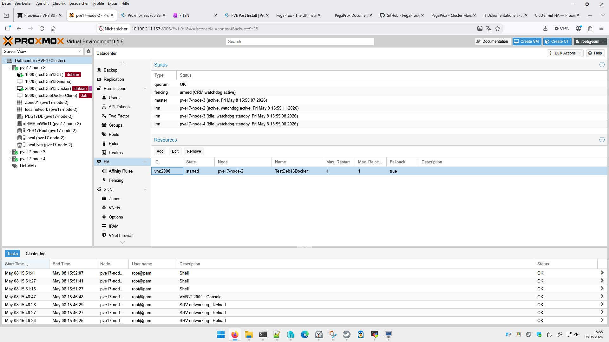Viewport: 609px width, 342px height.
Task: Collapse the Resources panel
Action: click(x=602, y=140)
